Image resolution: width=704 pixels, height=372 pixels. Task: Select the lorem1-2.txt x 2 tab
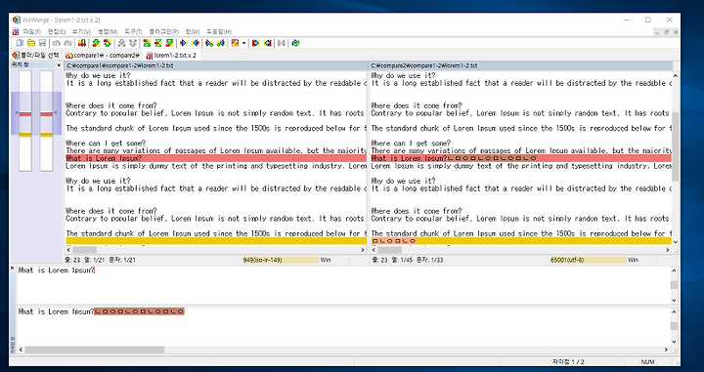click(x=171, y=55)
